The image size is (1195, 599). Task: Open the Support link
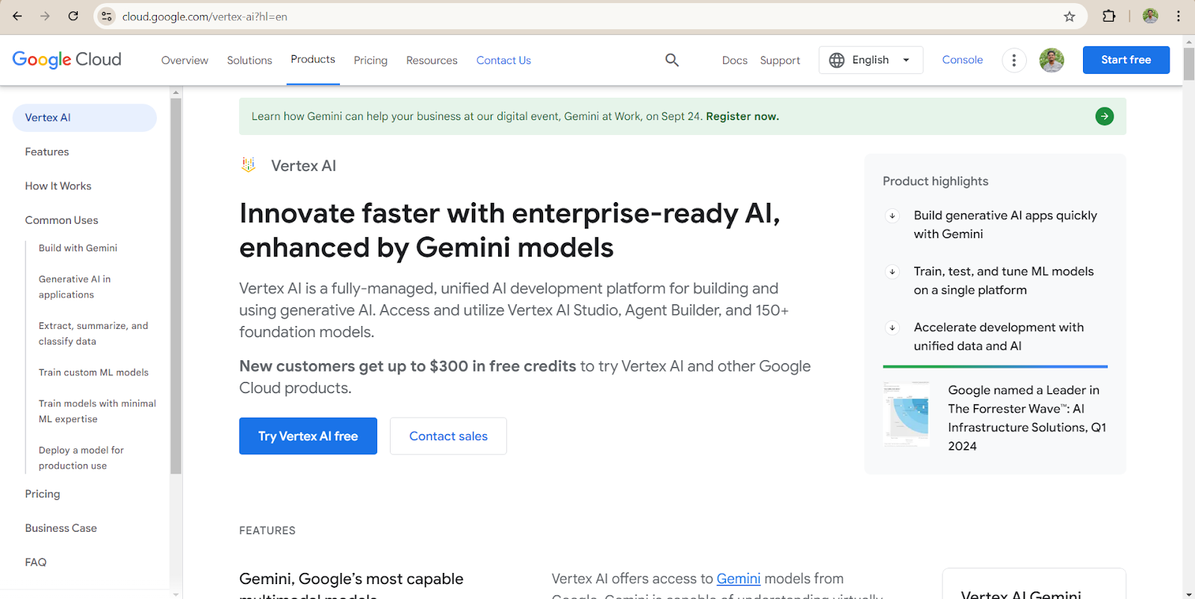point(780,60)
